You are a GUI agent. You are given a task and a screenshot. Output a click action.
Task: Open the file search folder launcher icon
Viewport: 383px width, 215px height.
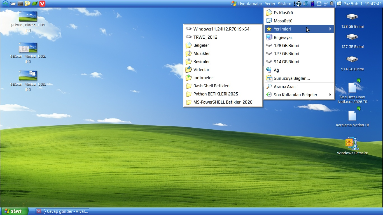point(27,4)
